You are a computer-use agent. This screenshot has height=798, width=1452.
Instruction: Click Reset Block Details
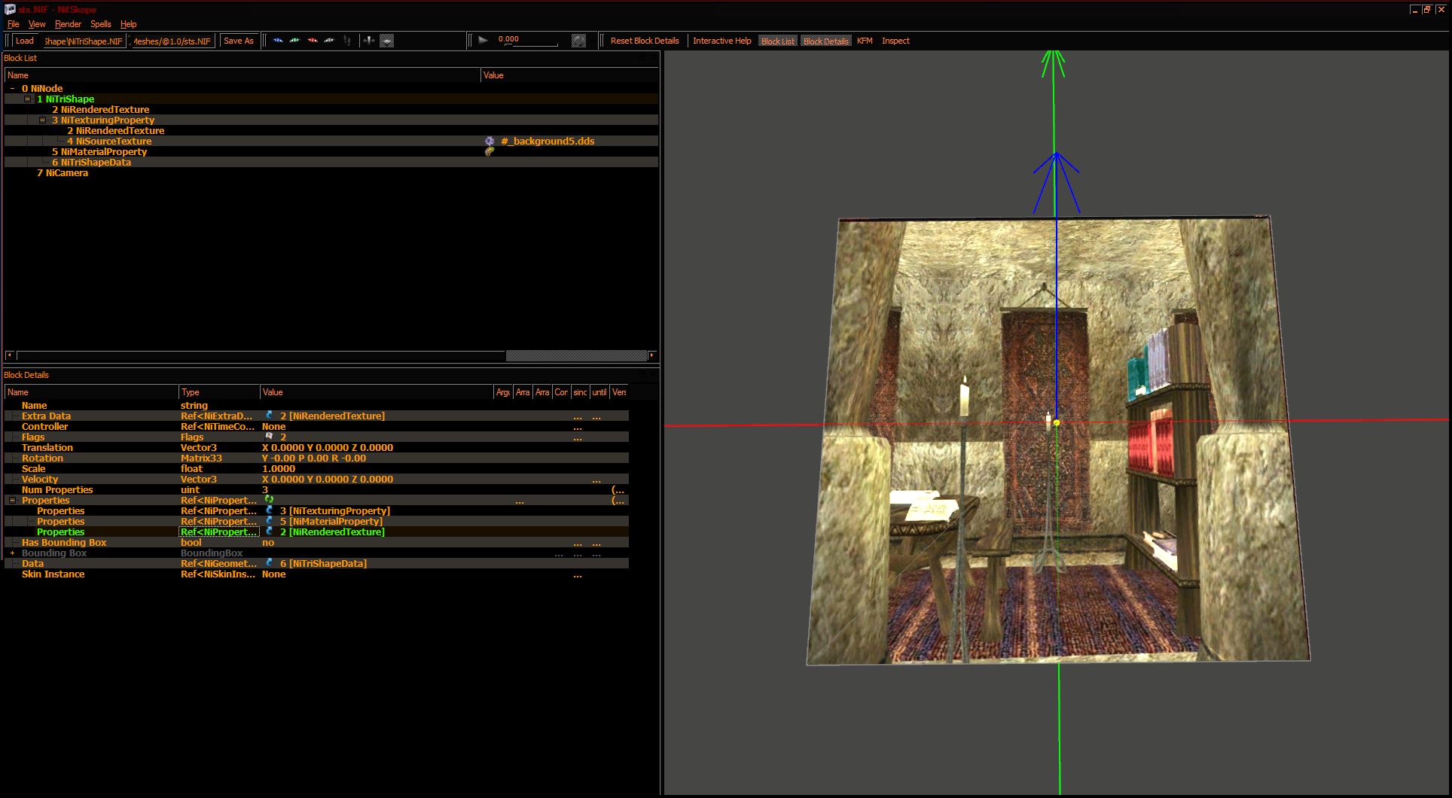645,41
